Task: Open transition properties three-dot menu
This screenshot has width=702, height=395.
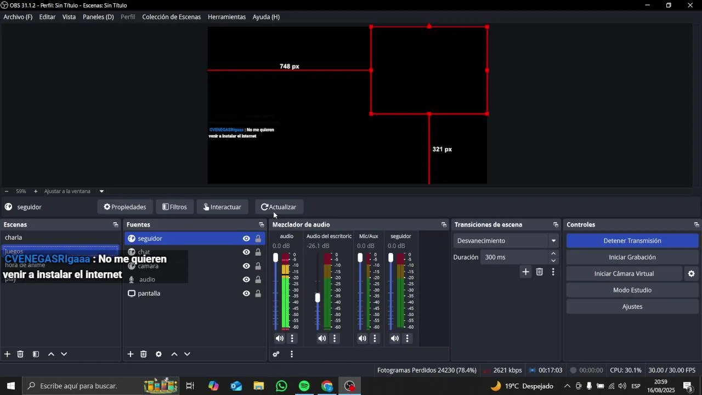Action: coord(553,272)
